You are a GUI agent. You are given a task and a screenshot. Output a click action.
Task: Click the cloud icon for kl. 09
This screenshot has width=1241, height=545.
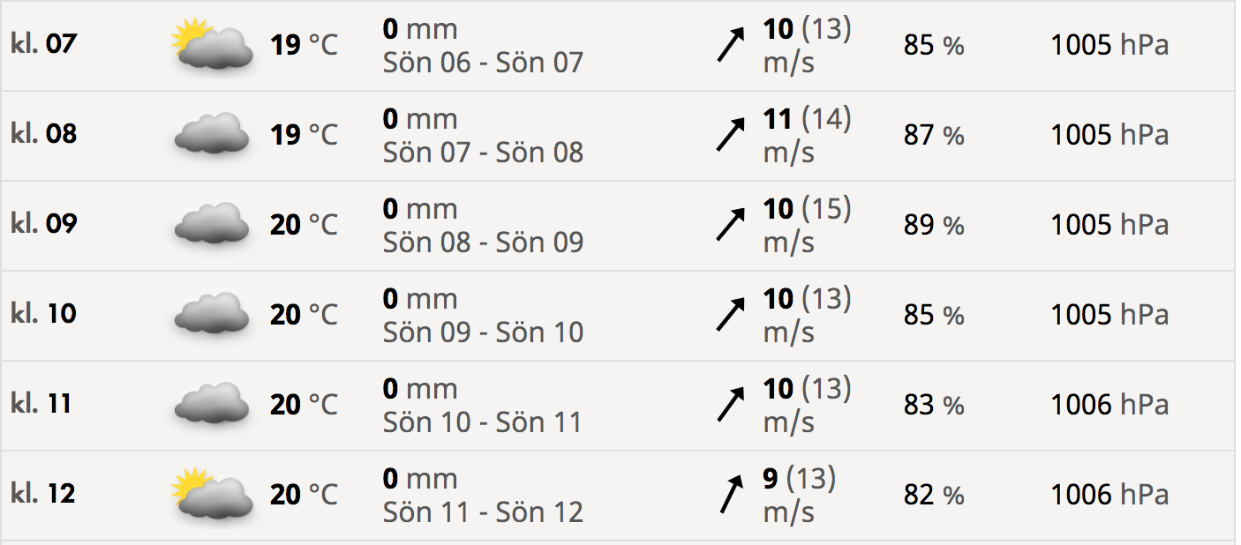(x=212, y=224)
